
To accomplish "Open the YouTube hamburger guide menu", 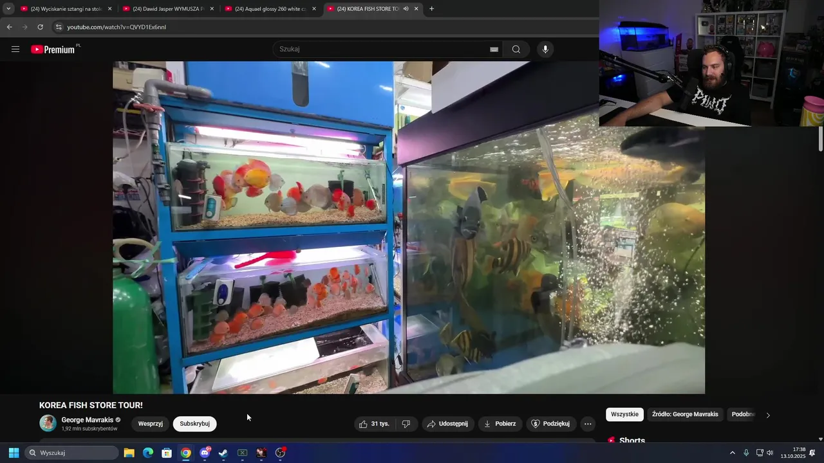I will tap(15, 50).
